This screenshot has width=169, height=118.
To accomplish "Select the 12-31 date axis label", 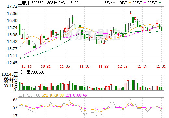I will click(161, 66).
